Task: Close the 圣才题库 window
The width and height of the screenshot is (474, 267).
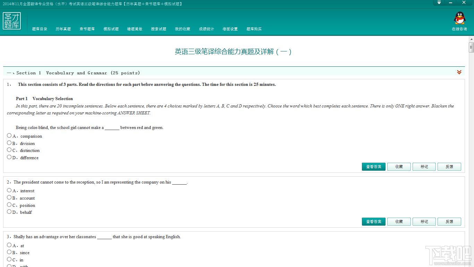Action: 464,2
